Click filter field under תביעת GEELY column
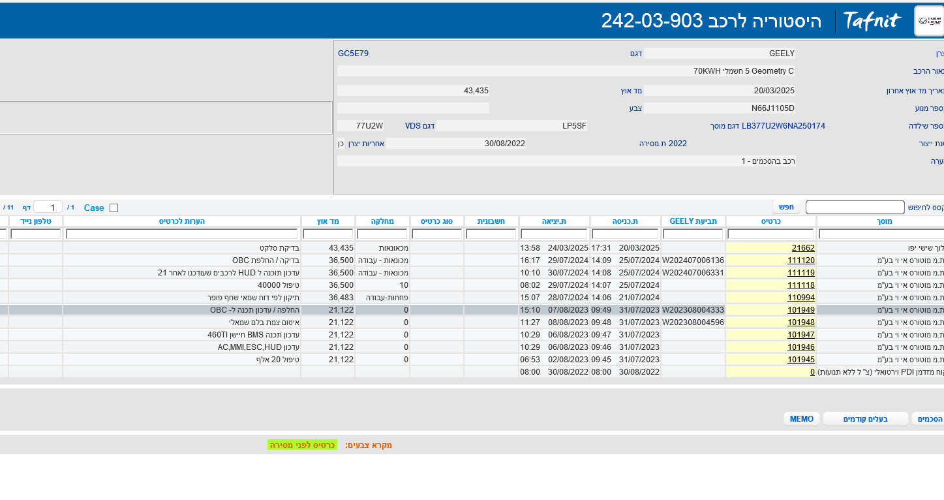Image resolution: width=944 pixels, height=500 pixels. (x=693, y=234)
